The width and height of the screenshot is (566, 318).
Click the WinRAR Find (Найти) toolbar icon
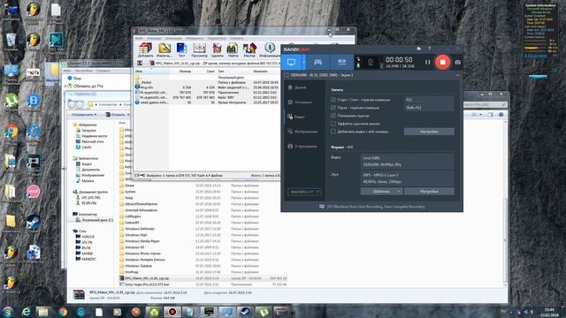point(233,50)
